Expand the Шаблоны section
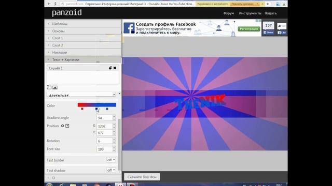Image resolution: width=332 pixels, height=186 pixels. click(x=83, y=24)
